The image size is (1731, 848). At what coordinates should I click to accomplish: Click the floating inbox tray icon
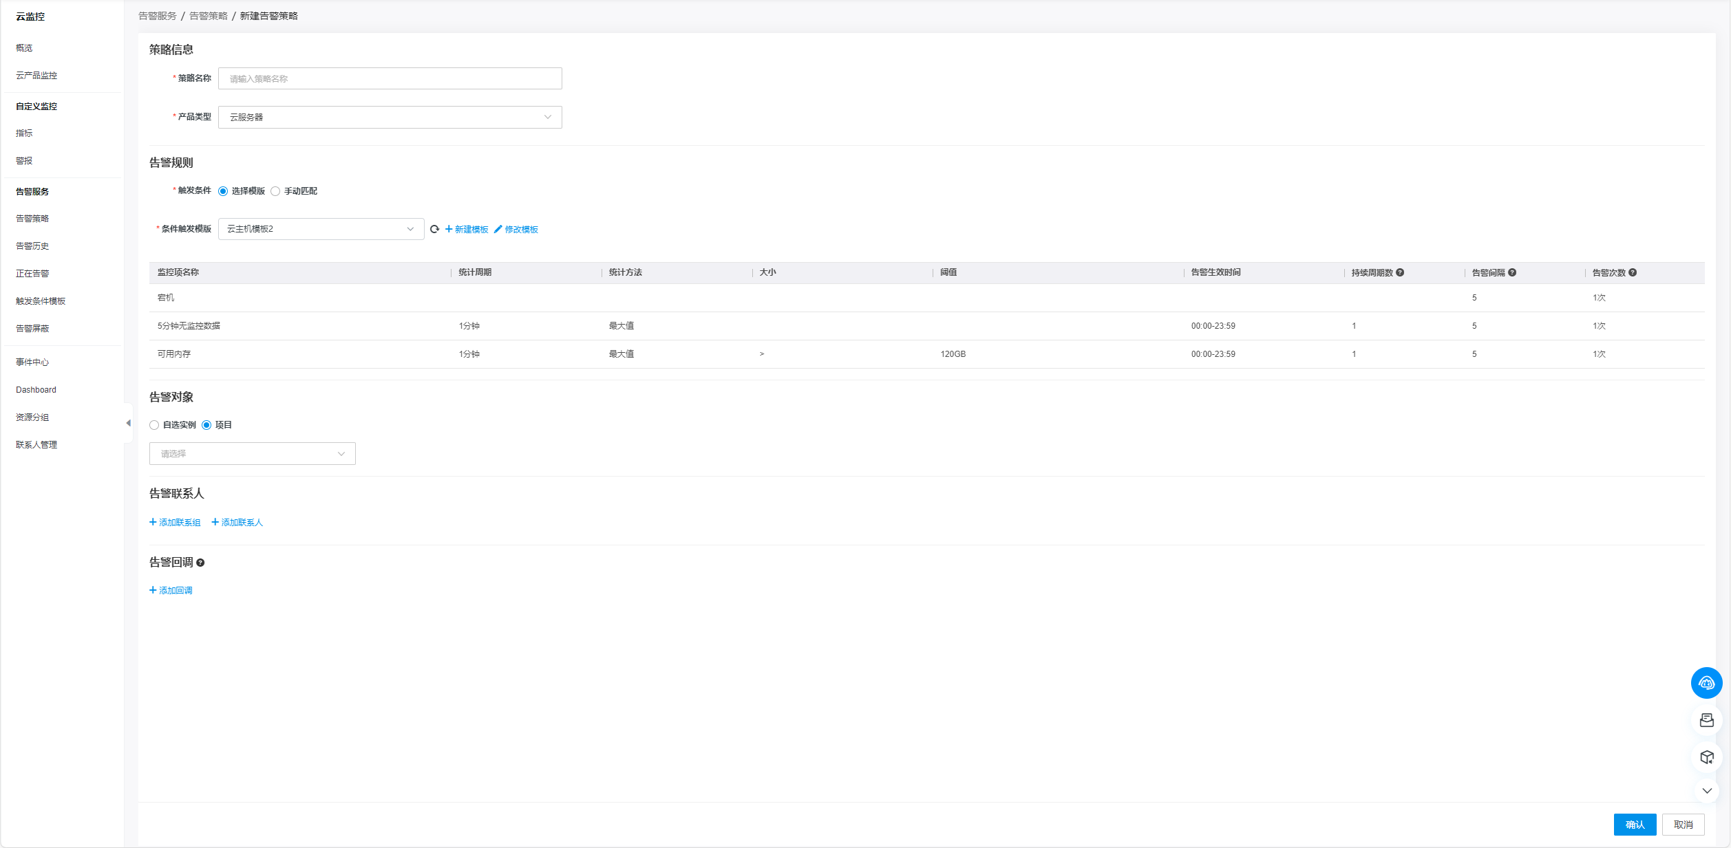[x=1706, y=720]
